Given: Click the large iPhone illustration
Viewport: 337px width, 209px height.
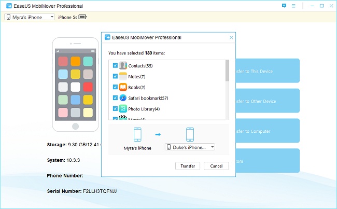Looking at the screenshot, I should point(76,85).
